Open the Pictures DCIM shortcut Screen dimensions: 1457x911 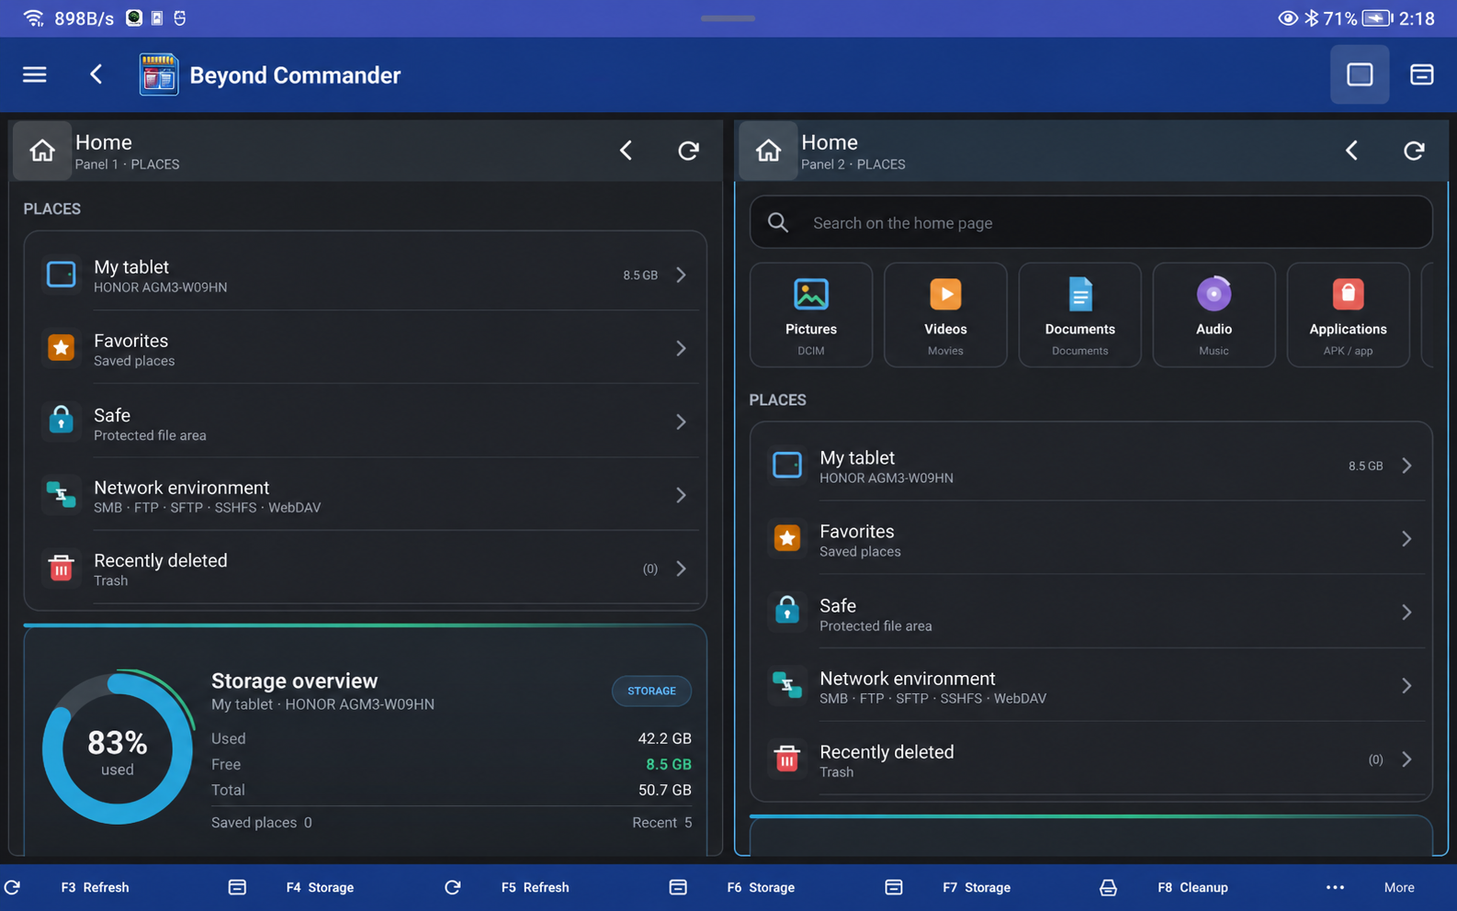[811, 315]
